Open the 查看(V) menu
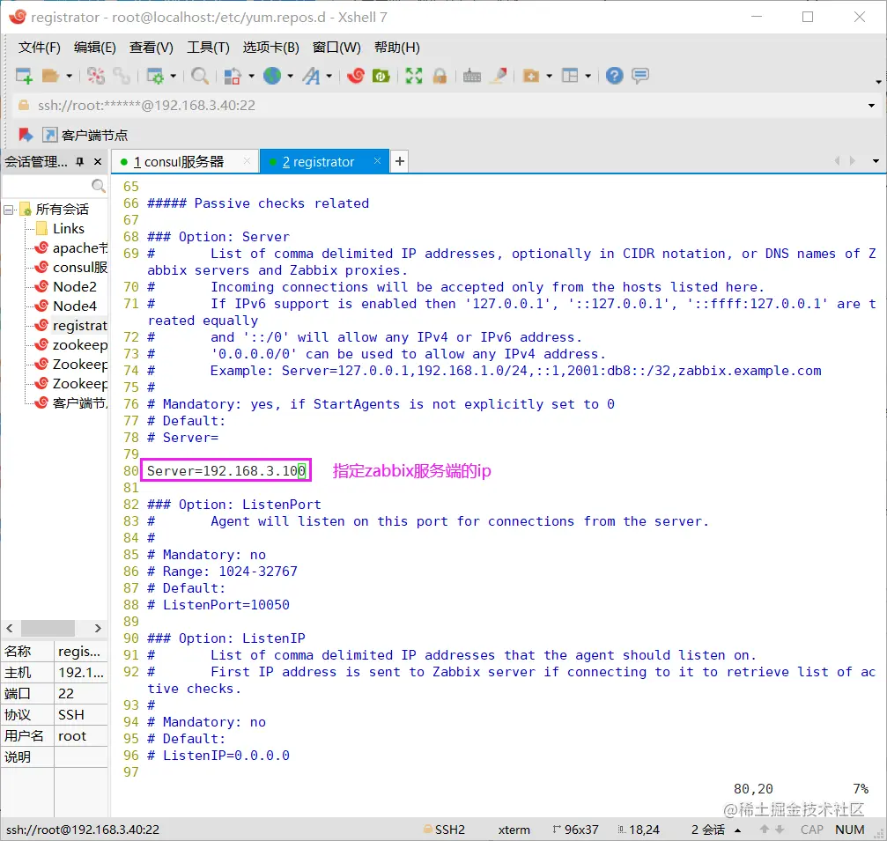The image size is (887, 841). coord(151,47)
